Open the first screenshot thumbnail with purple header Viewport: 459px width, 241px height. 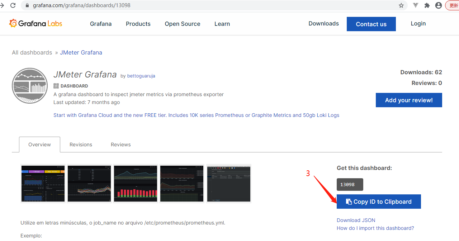point(43,184)
